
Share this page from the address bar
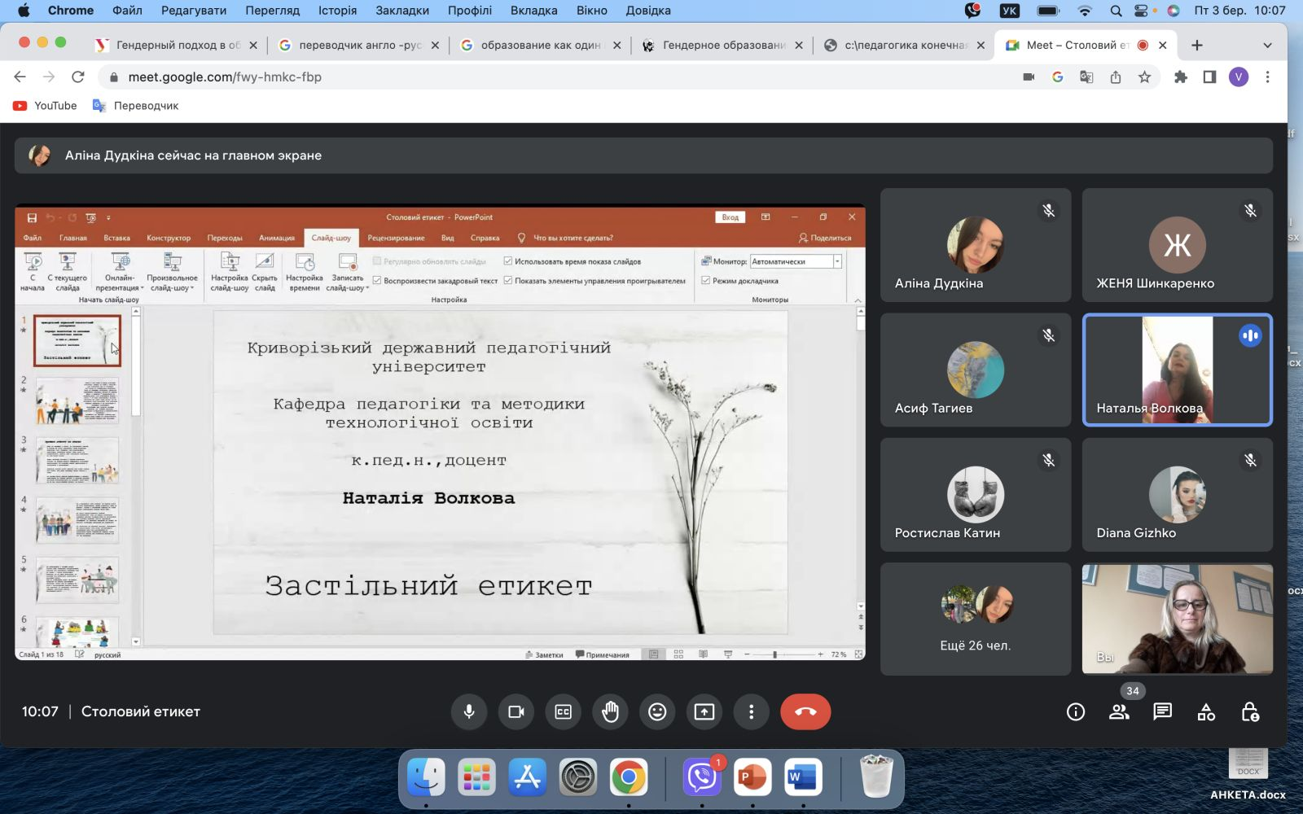pyautogui.click(x=1116, y=77)
